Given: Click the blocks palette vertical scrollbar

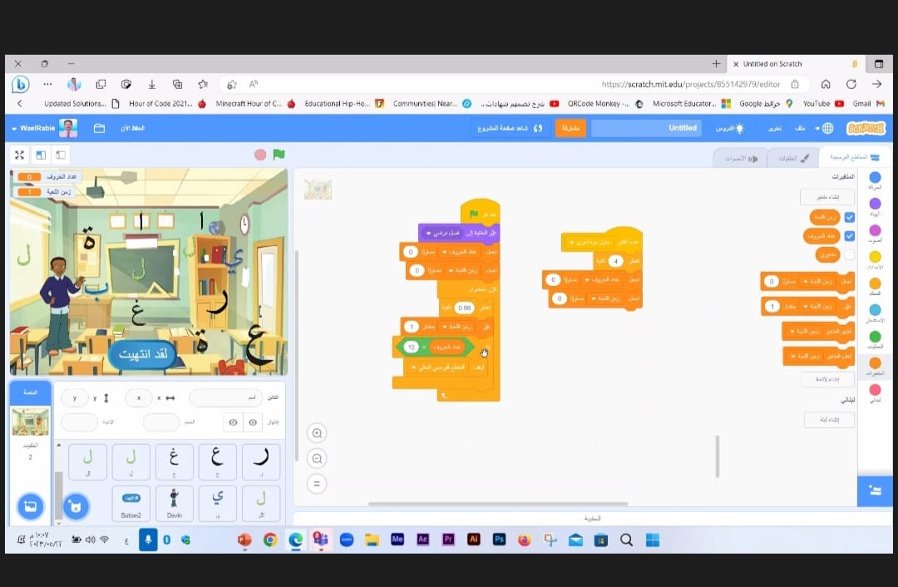Looking at the screenshot, I should 717,456.
